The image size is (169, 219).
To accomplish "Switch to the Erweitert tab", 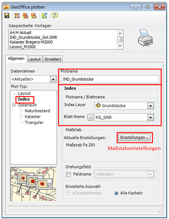I will (x=53, y=59).
